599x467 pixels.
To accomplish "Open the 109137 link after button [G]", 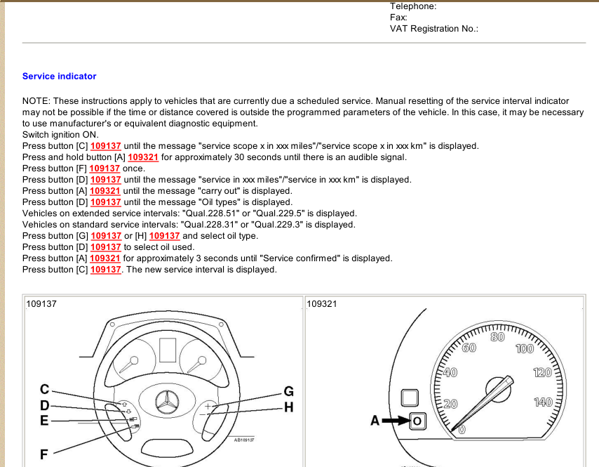I will point(106,236).
